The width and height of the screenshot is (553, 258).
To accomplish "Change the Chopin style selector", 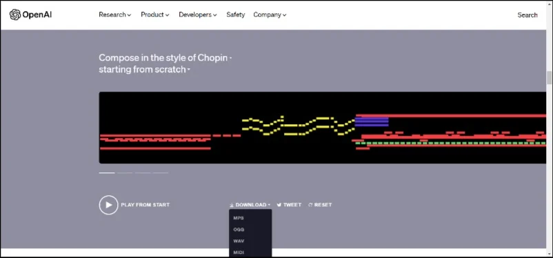I will (214, 57).
